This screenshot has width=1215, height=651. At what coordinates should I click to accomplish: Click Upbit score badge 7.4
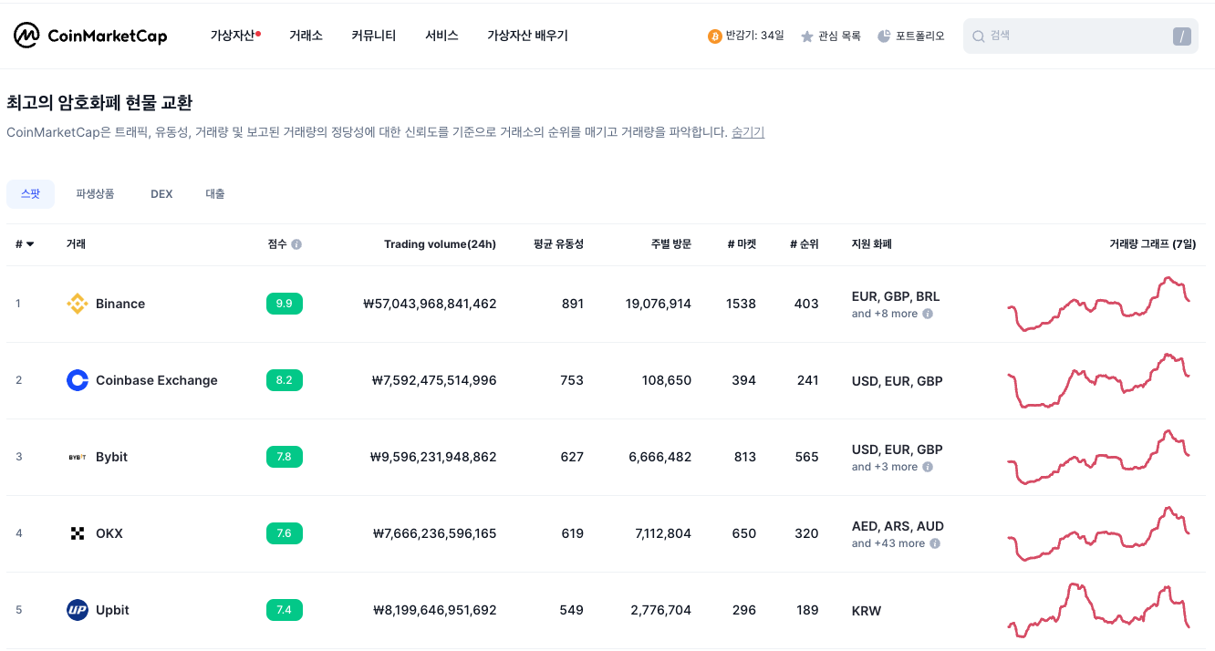285,610
